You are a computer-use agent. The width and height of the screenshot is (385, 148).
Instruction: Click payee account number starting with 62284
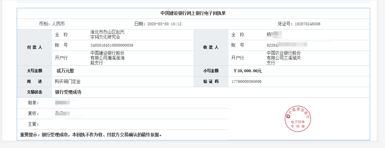coord(287,45)
